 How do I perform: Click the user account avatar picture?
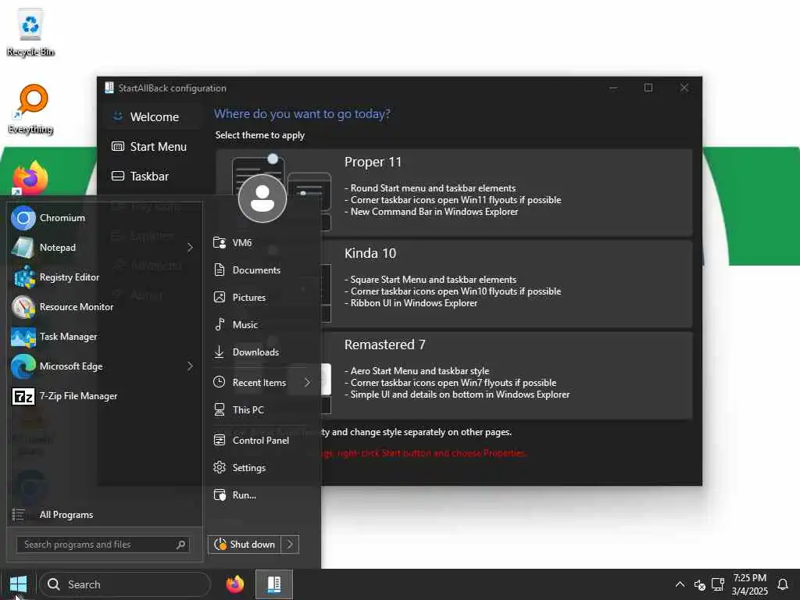pos(262,198)
